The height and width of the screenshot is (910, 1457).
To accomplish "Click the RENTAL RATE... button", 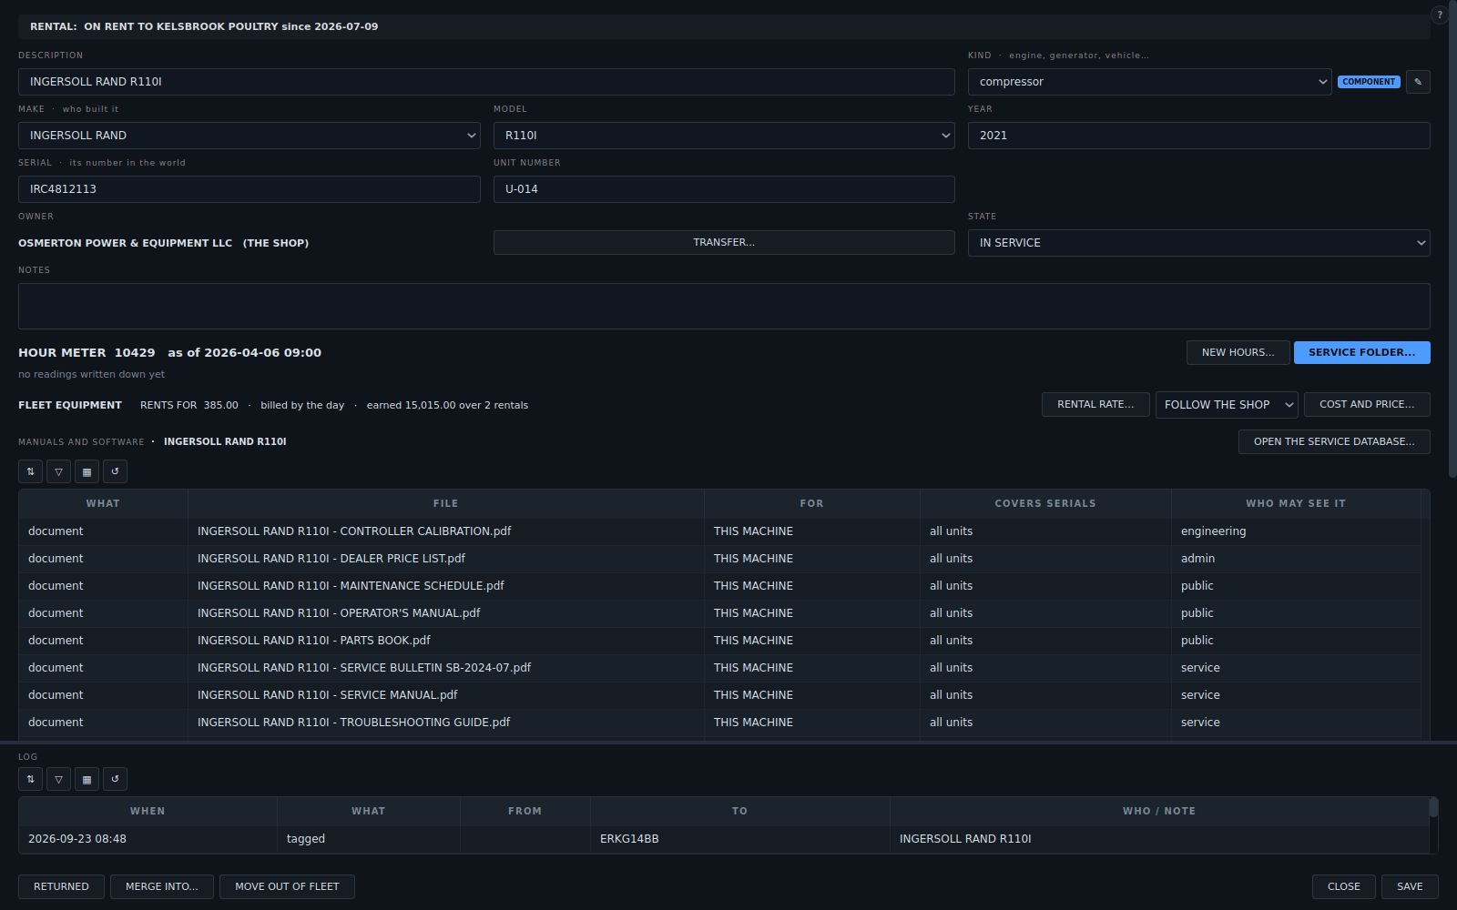I will (1095, 405).
